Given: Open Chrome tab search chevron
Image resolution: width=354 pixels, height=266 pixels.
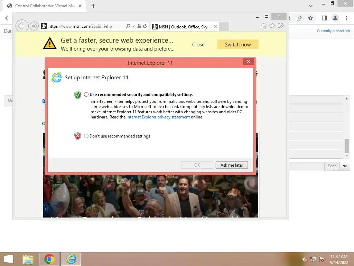Looking at the screenshot, I should click(311, 6).
